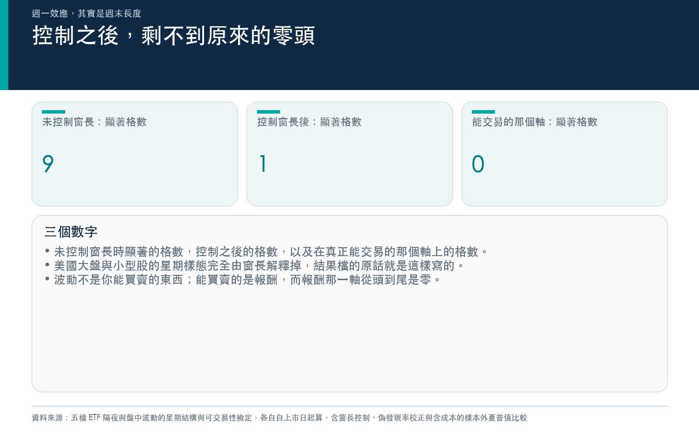The width and height of the screenshot is (699, 437).
Task: Click the label 能交易的那個軸：顯著格數
Action: 535,122
